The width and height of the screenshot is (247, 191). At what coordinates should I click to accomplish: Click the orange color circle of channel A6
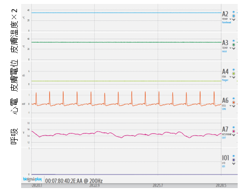pyautogui.click(x=234, y=102)
